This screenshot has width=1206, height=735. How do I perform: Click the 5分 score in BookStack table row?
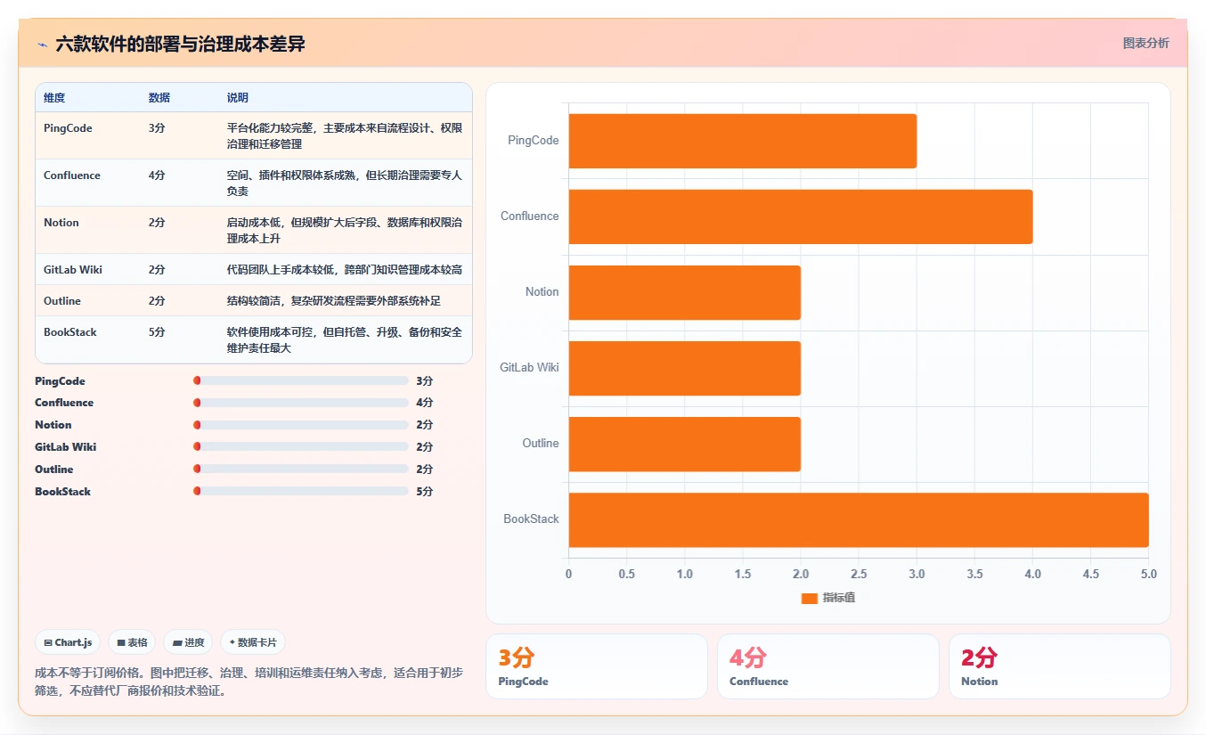tap(157, 332)
